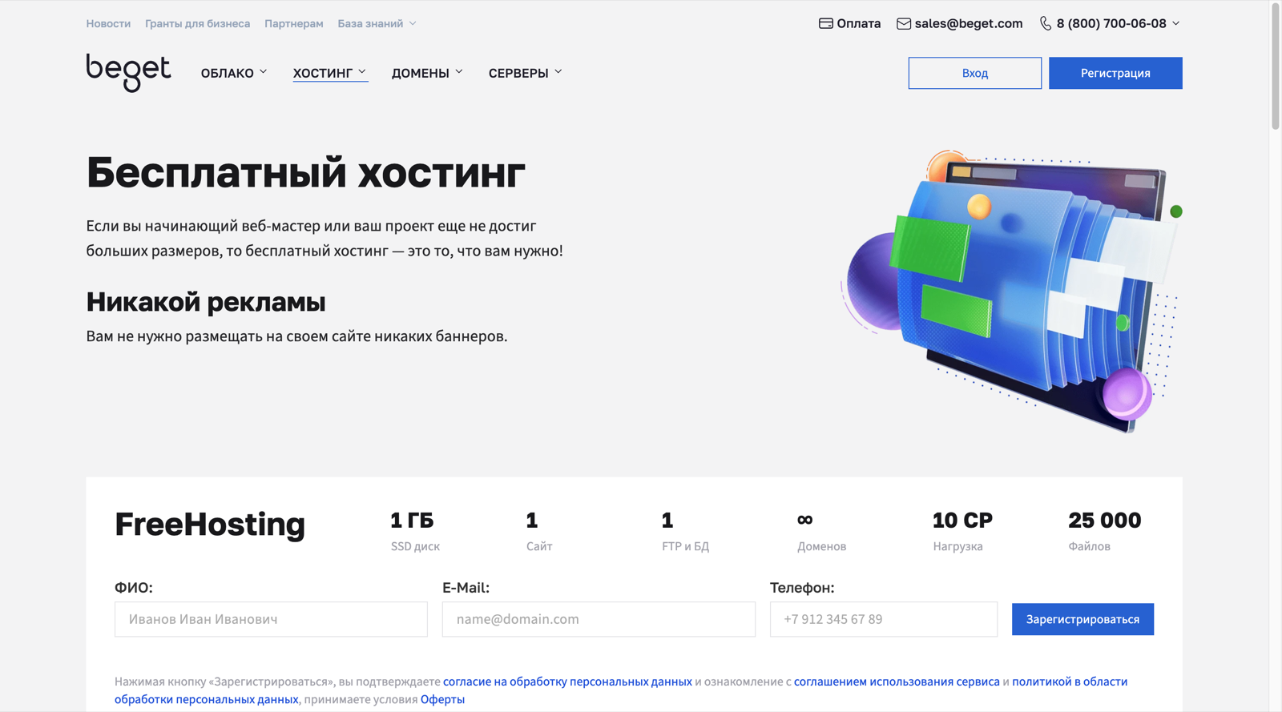
Task: Open соглашением использования сервиса link
Action: pos(897,682)
